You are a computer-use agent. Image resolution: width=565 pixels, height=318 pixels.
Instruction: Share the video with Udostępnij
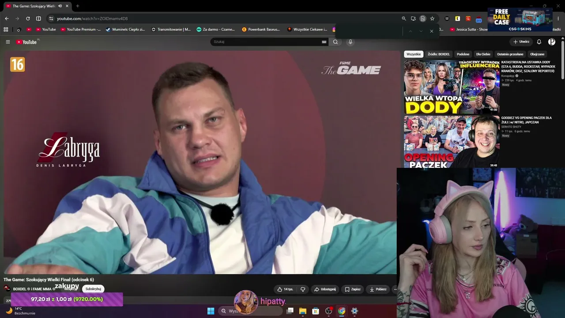[325, 289]
